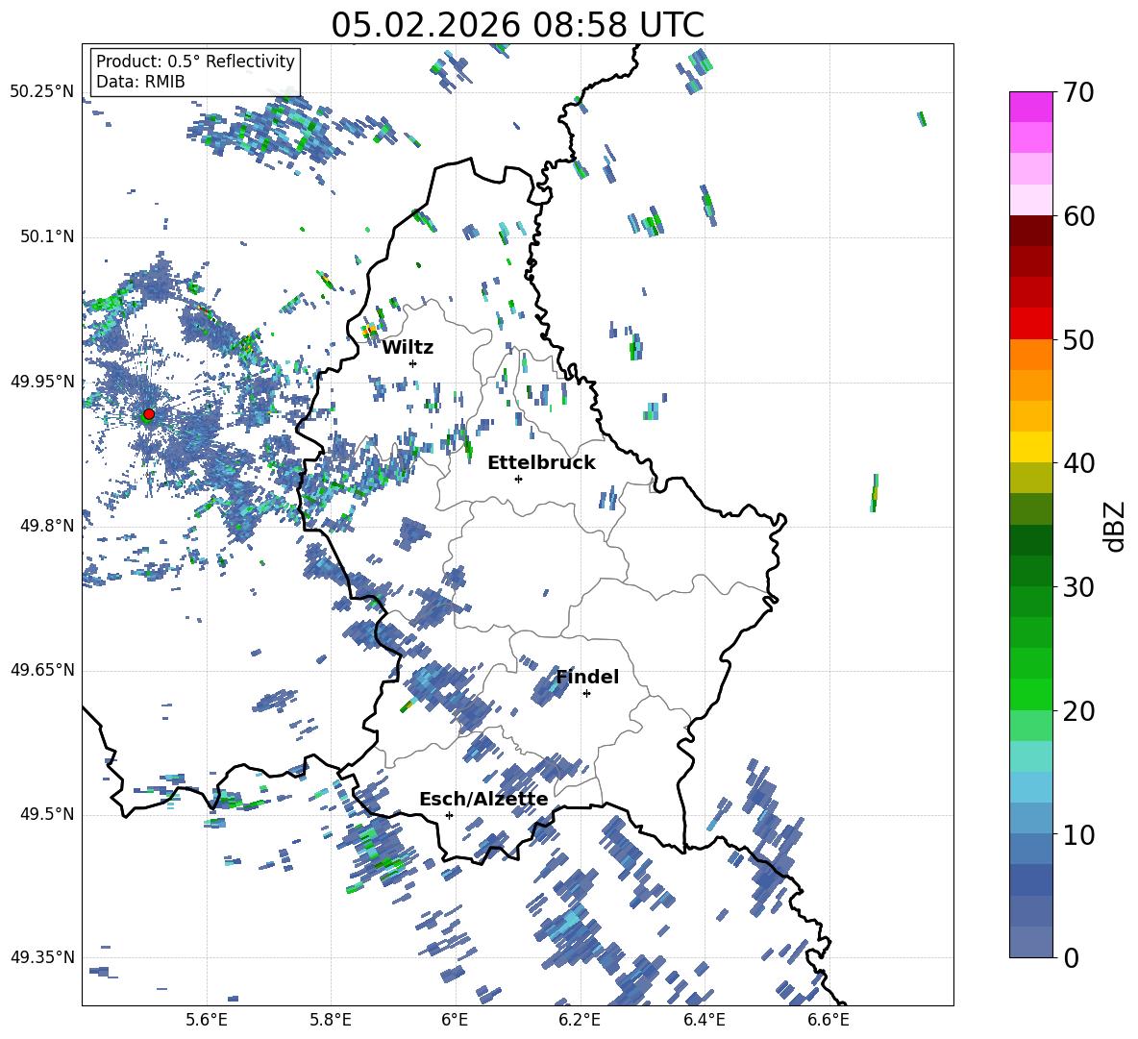
Task: Click the Ettelbruck city label
Action: coord(541,463)
